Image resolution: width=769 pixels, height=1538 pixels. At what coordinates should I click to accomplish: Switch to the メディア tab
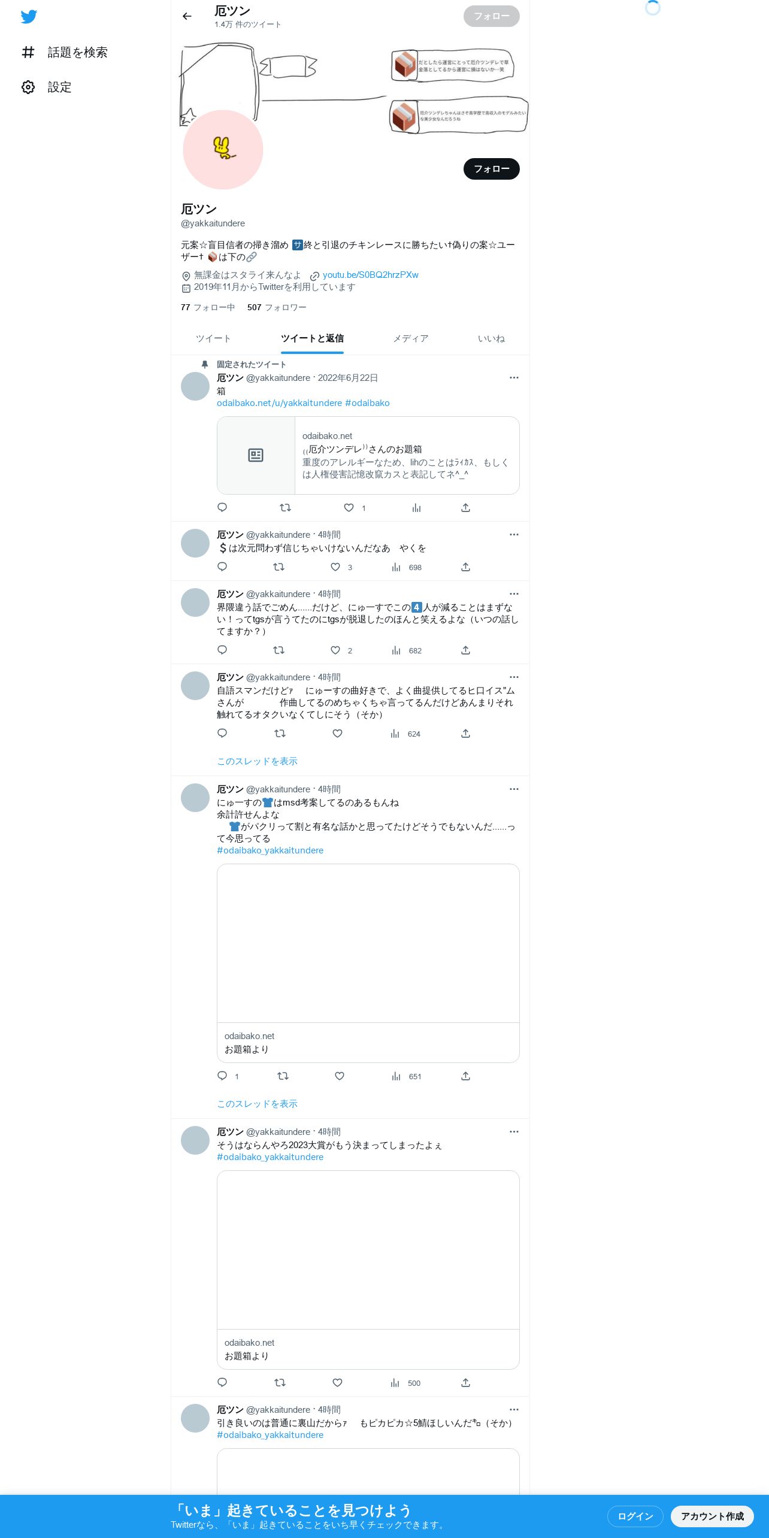[411, 338]
